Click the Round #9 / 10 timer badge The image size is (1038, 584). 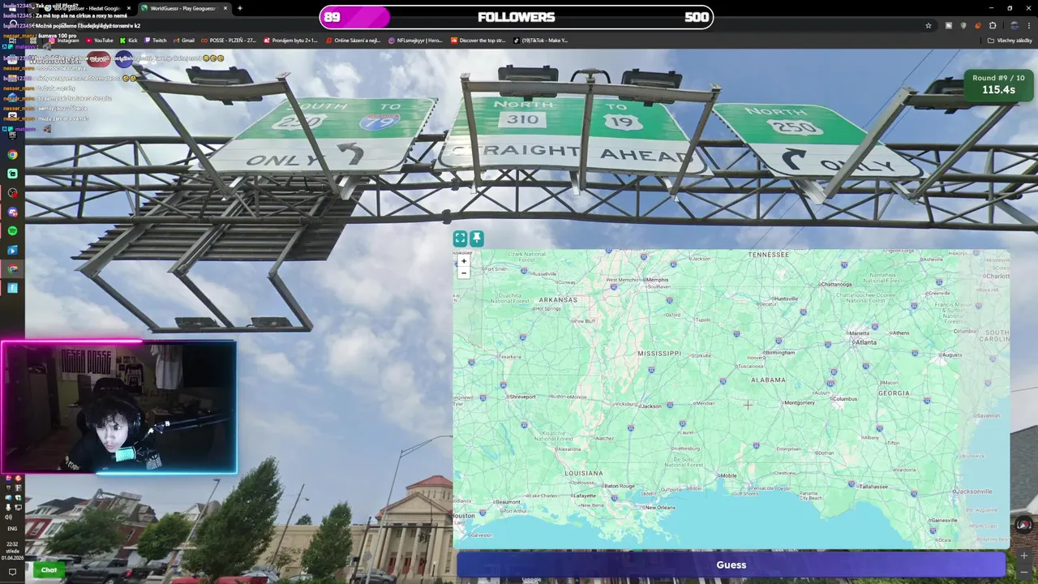tap(998, 84)
